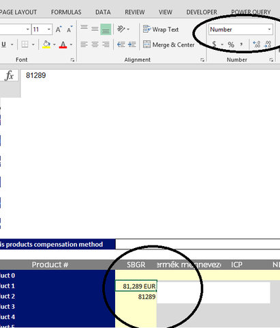
Task: Apply accounting currency format
Action: point(214,44)
